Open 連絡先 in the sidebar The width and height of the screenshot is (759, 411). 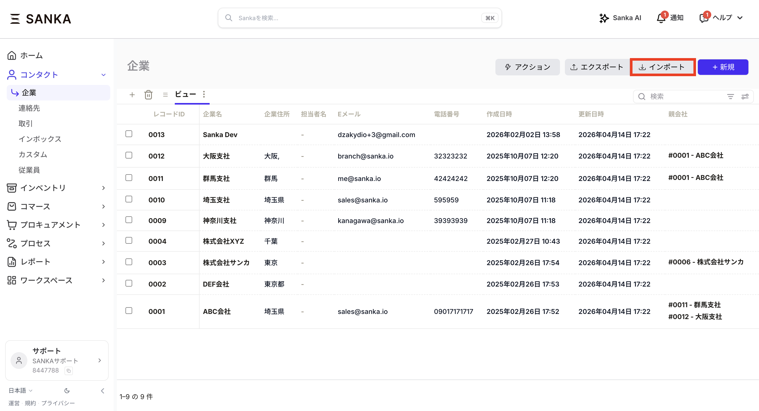point(29,108)
